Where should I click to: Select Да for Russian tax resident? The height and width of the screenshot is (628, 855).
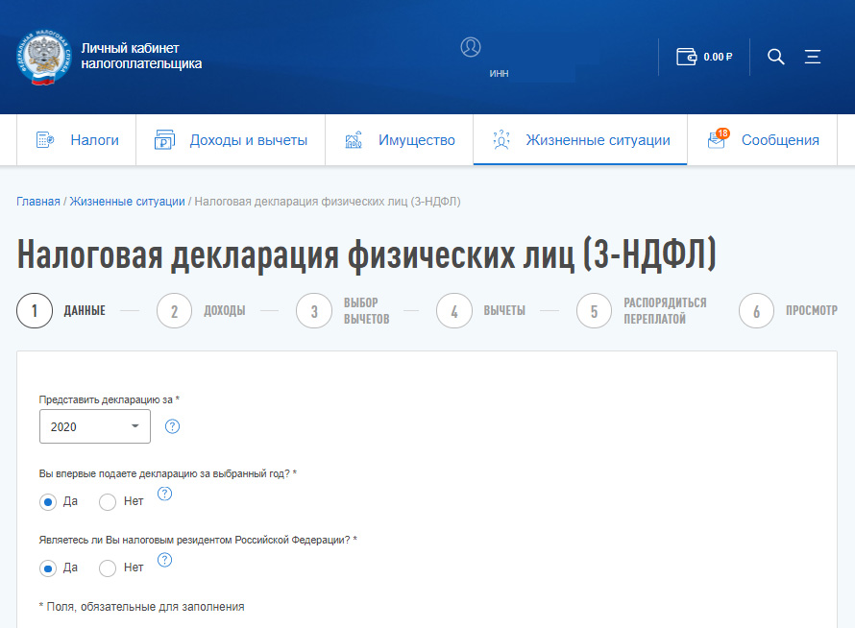coord(48,568)
